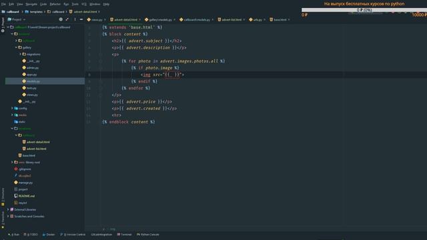Expand the media folder

point(12,115)
